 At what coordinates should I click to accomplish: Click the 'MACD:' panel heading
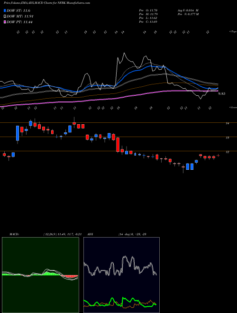(14, 234)
